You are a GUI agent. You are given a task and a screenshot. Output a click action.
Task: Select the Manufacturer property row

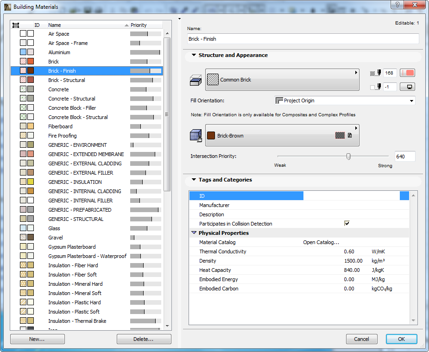[x=299, y=205]
